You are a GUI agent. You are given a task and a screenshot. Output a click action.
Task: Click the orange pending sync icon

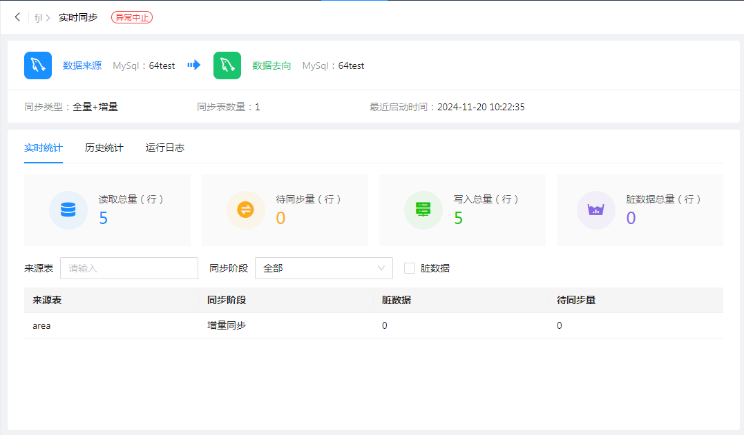245,210
